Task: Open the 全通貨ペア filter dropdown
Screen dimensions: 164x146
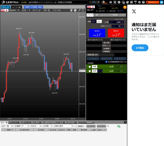Action: coord(21,126)
